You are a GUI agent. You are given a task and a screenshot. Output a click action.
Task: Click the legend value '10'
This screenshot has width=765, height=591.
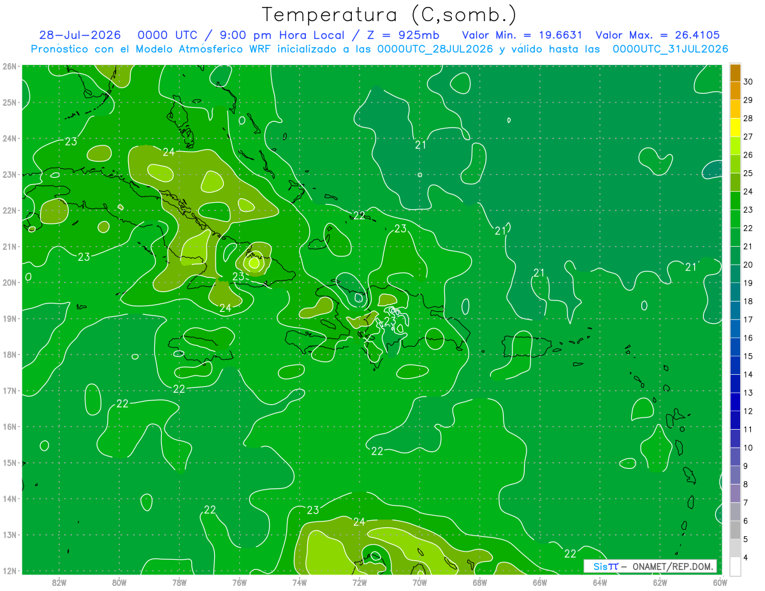pos(748,448)
